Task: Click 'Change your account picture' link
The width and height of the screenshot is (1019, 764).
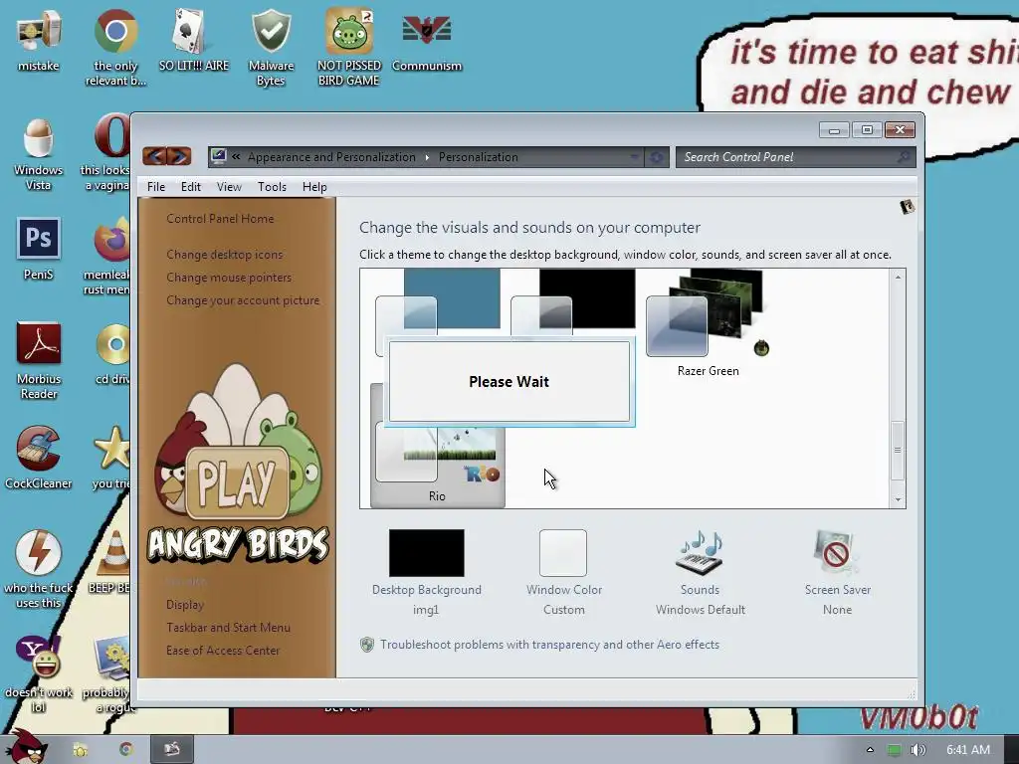Action: click(243, 300)
